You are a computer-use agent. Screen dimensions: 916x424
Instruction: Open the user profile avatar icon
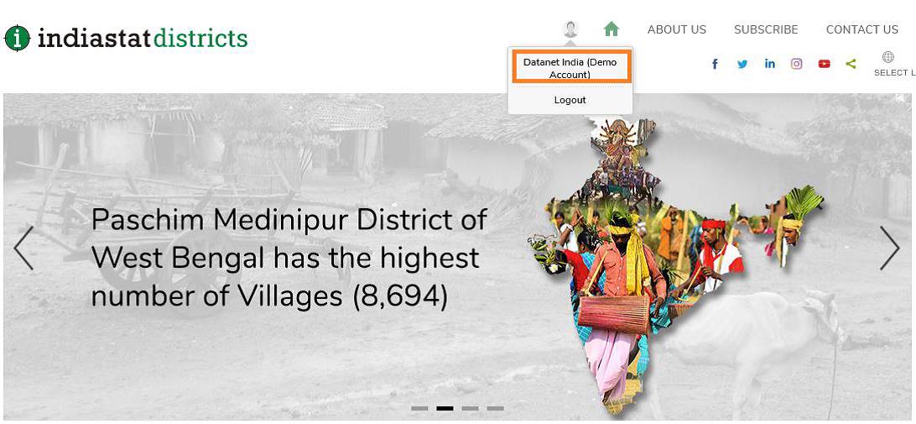570,29
